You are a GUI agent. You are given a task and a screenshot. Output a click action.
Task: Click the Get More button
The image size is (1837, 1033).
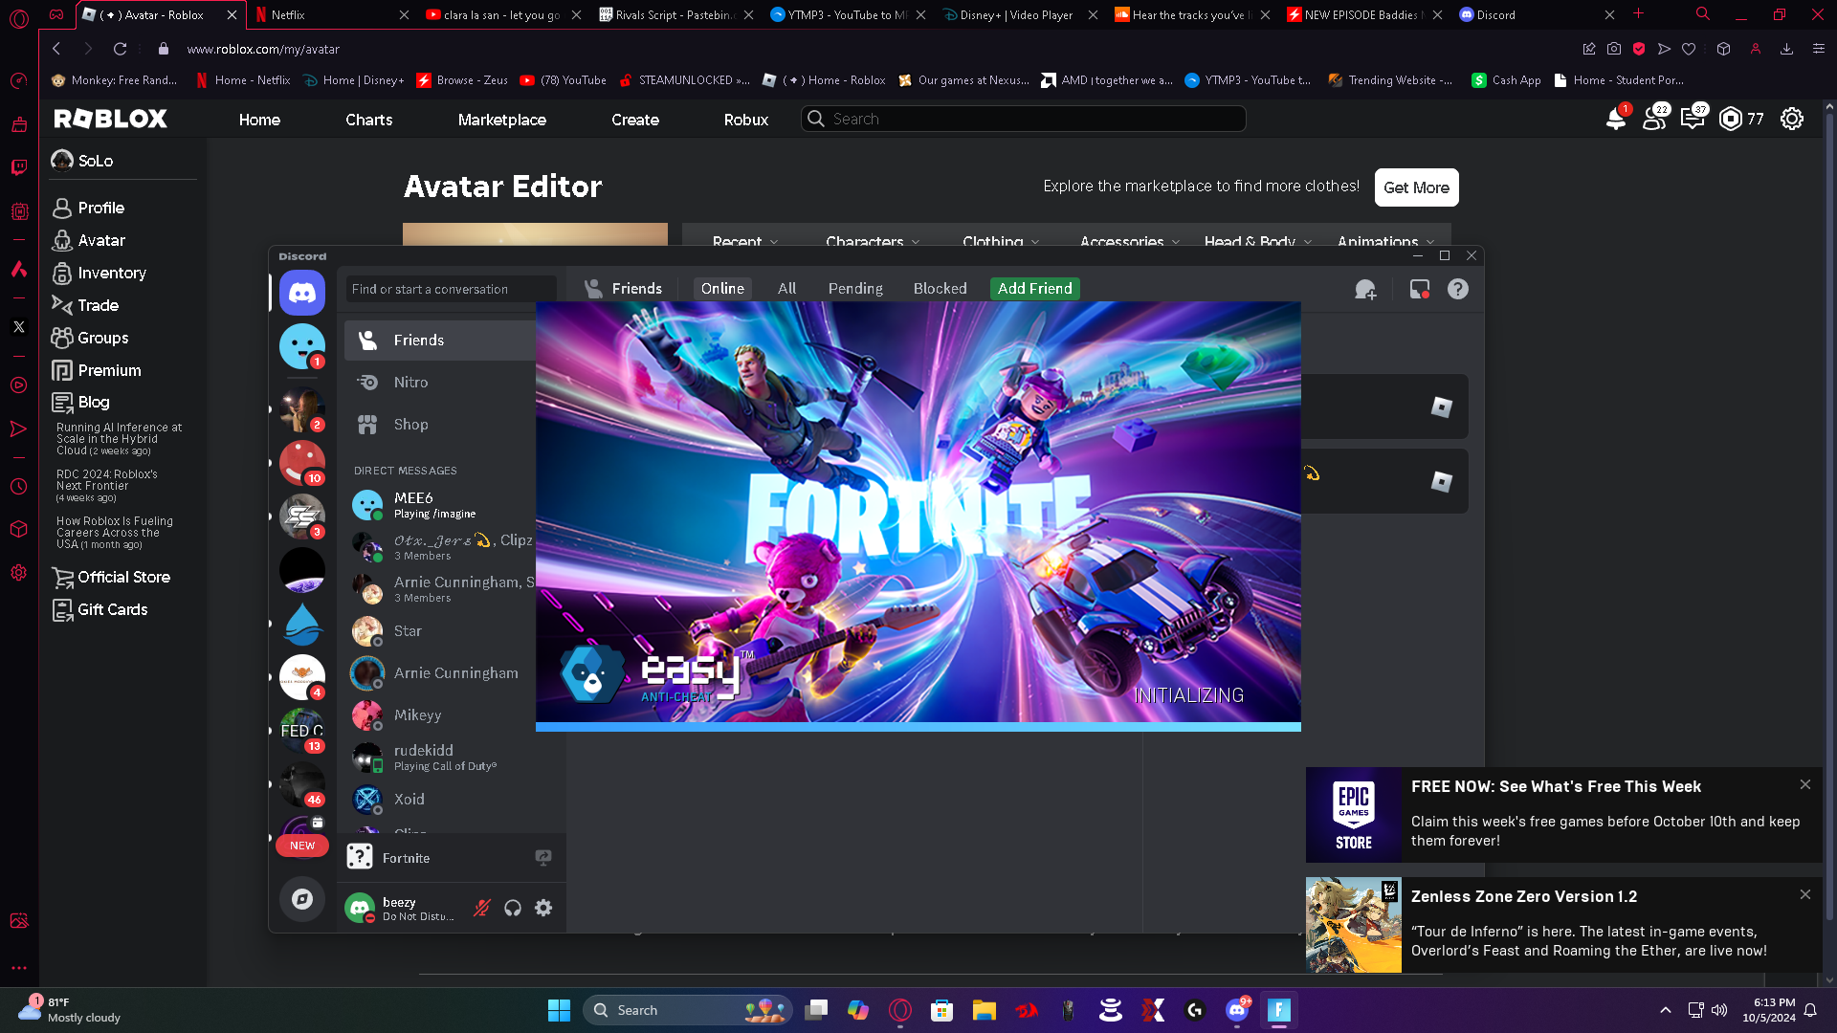[1416, 187]
